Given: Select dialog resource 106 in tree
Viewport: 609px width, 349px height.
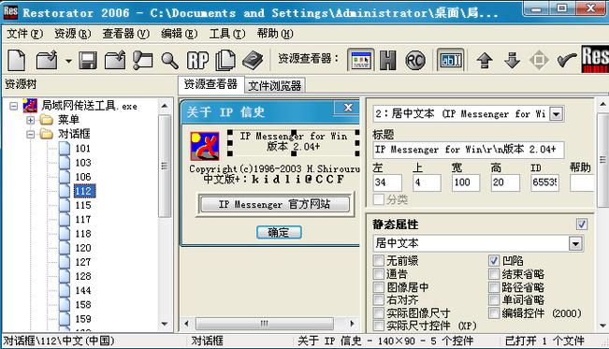Looking at the screenshot, I should pyautogui.click(x=82, y=177).
